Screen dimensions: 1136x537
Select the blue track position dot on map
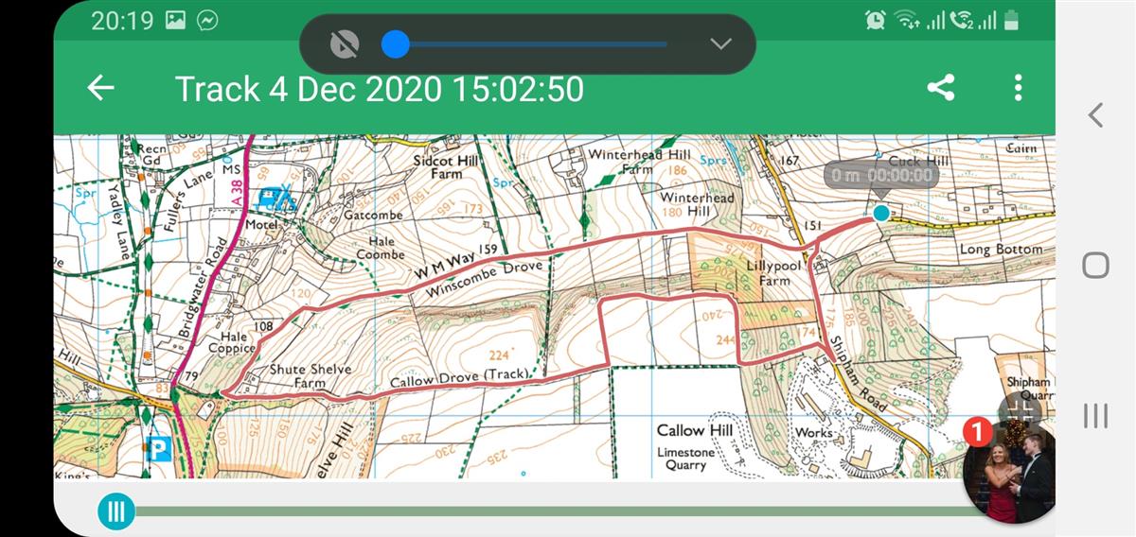881,213
